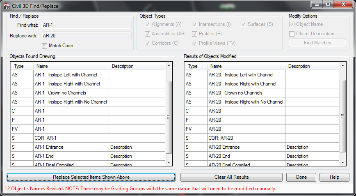Click scroll down arrow in Results list
Screen dimensions: 356x196
point(343,163)
